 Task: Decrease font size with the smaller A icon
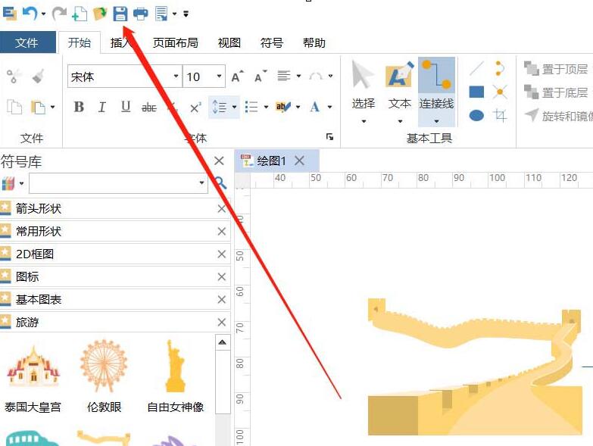pyautogui.click(x=261, y=76)
